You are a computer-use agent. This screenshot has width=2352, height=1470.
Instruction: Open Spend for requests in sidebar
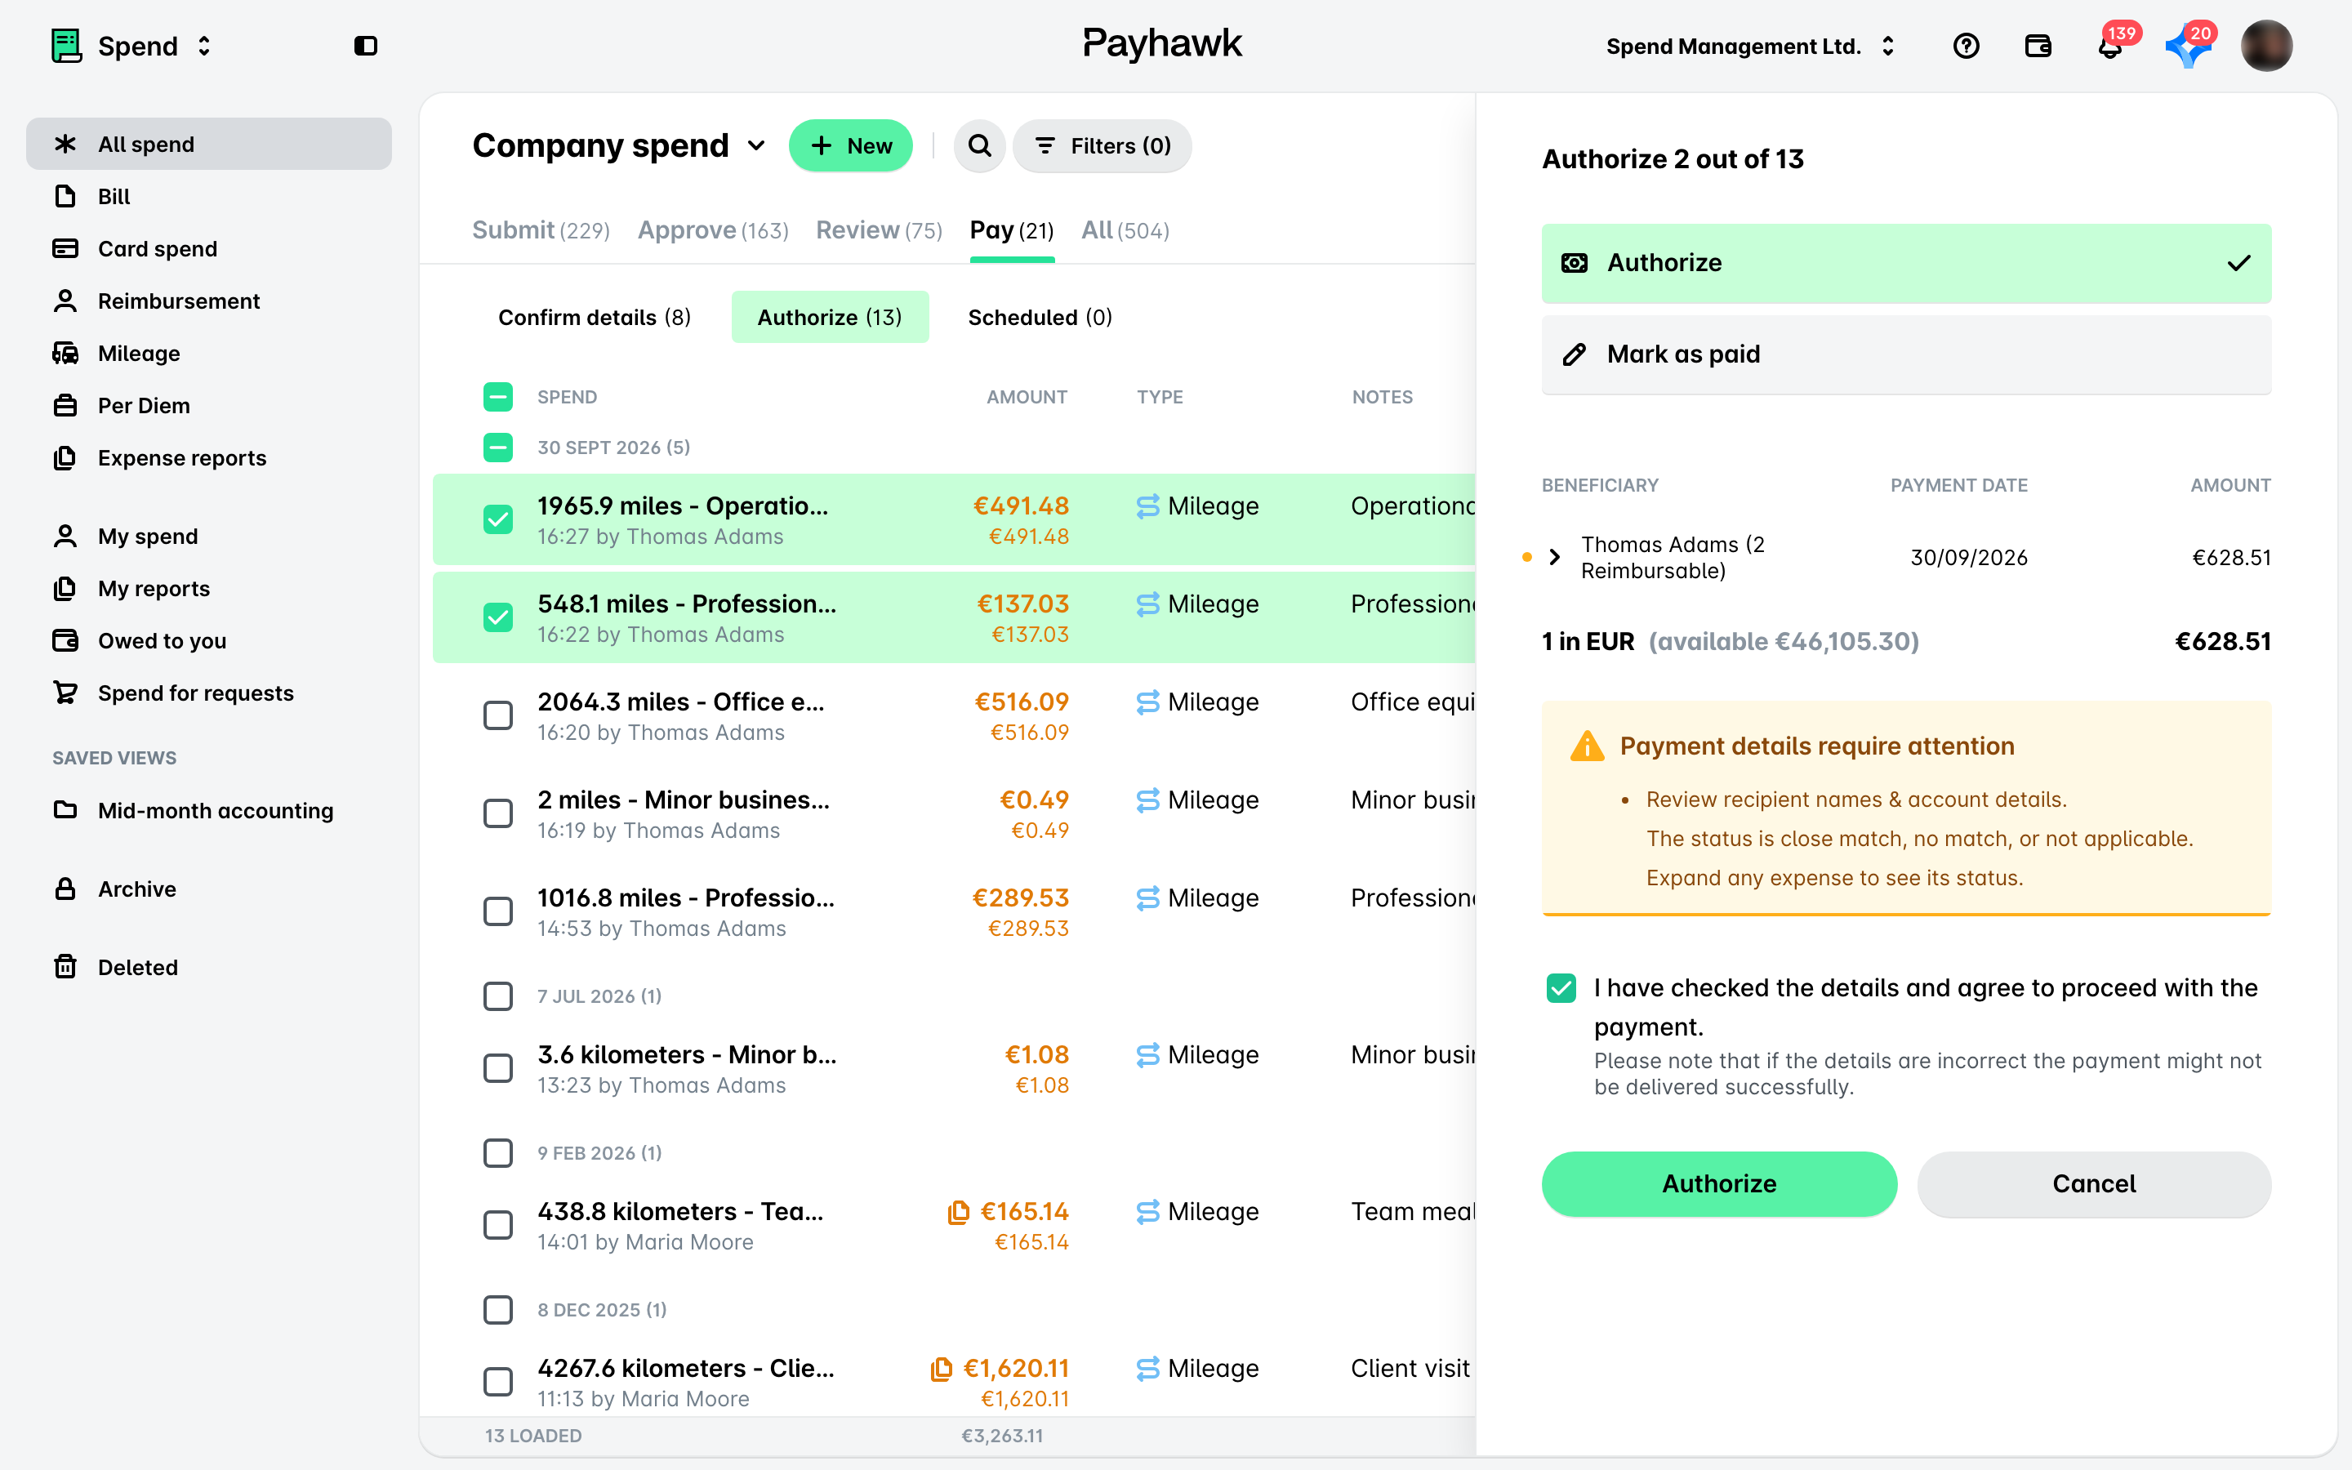point(209,693)
